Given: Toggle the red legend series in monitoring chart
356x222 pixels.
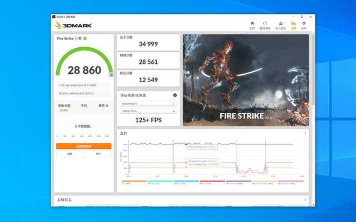Looking at the screenshot, I should (x=212, y=182).
